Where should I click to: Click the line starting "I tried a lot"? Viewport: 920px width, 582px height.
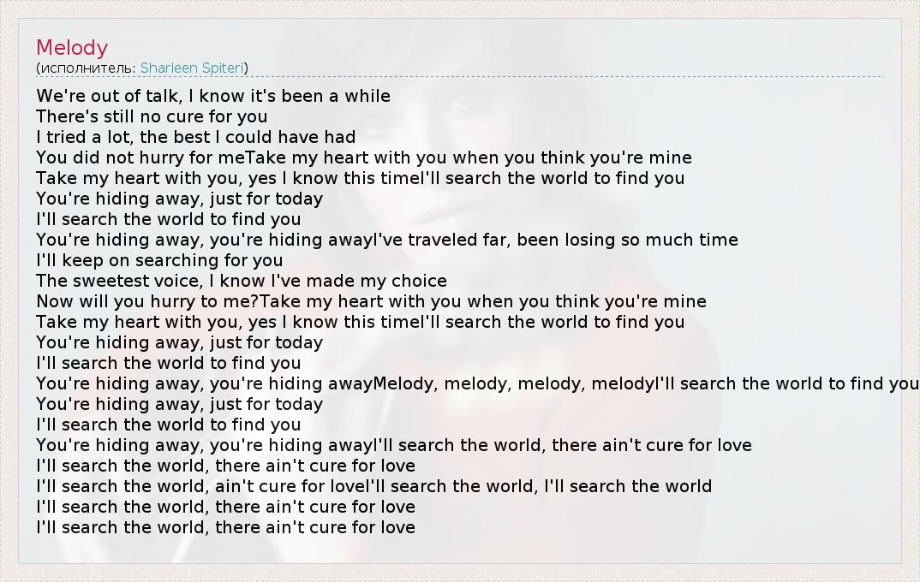pos(195,137)
